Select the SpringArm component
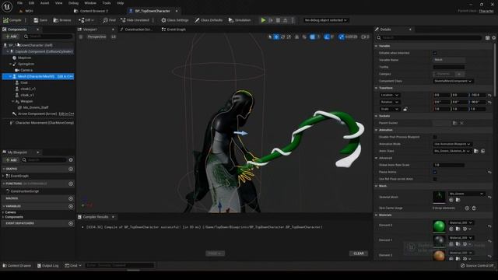This screenshot has width=498, height=280. (26, 64)
